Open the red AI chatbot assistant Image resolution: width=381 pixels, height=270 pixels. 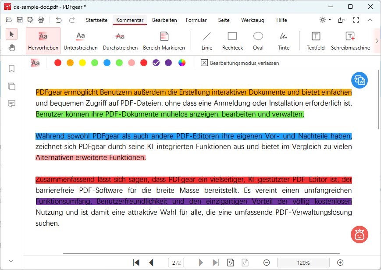(360, 235)
